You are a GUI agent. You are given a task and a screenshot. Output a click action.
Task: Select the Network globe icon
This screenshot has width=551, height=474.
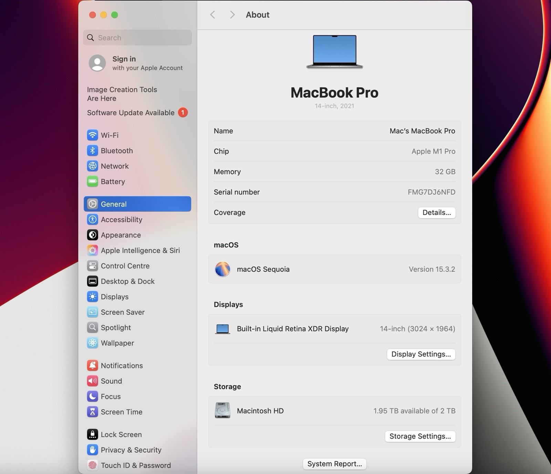point(92,166)
